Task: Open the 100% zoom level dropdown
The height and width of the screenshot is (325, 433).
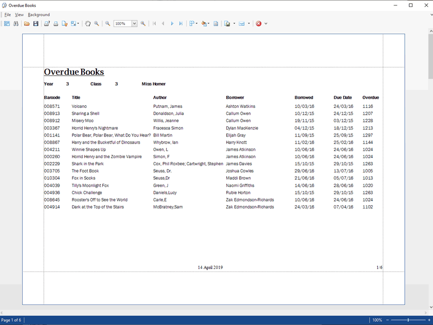Action: coord(134,24)
